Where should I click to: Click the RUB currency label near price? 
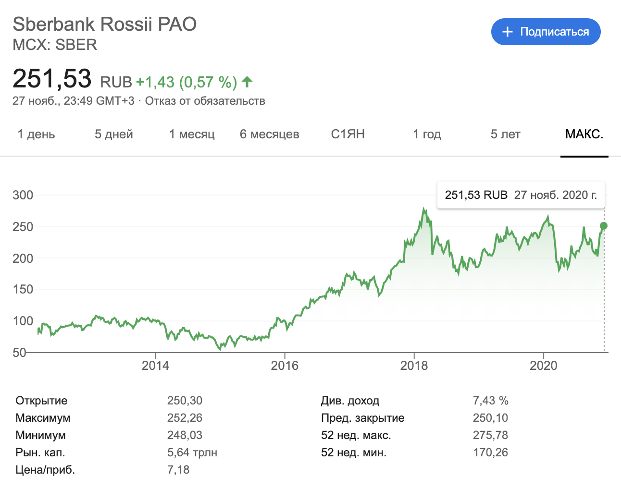click(x=116, y=82)
